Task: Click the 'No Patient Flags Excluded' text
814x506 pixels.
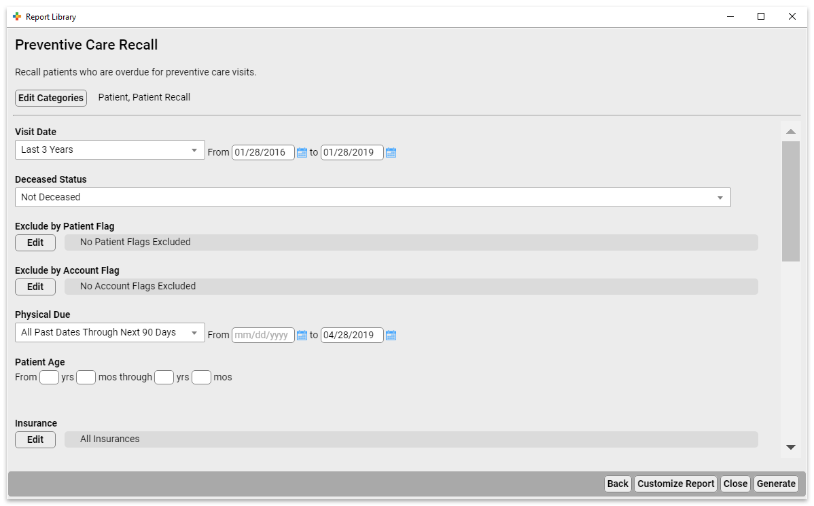Action: tap(135, 242)
